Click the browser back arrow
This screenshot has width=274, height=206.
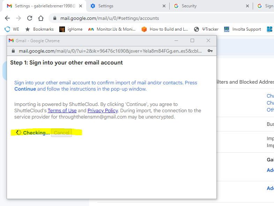(7, 18)
